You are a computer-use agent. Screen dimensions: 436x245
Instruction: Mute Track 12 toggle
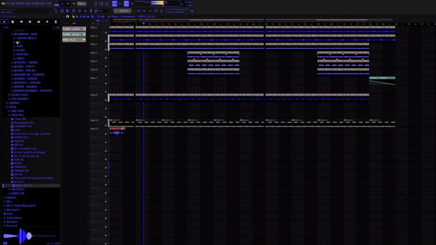[106, 125]
